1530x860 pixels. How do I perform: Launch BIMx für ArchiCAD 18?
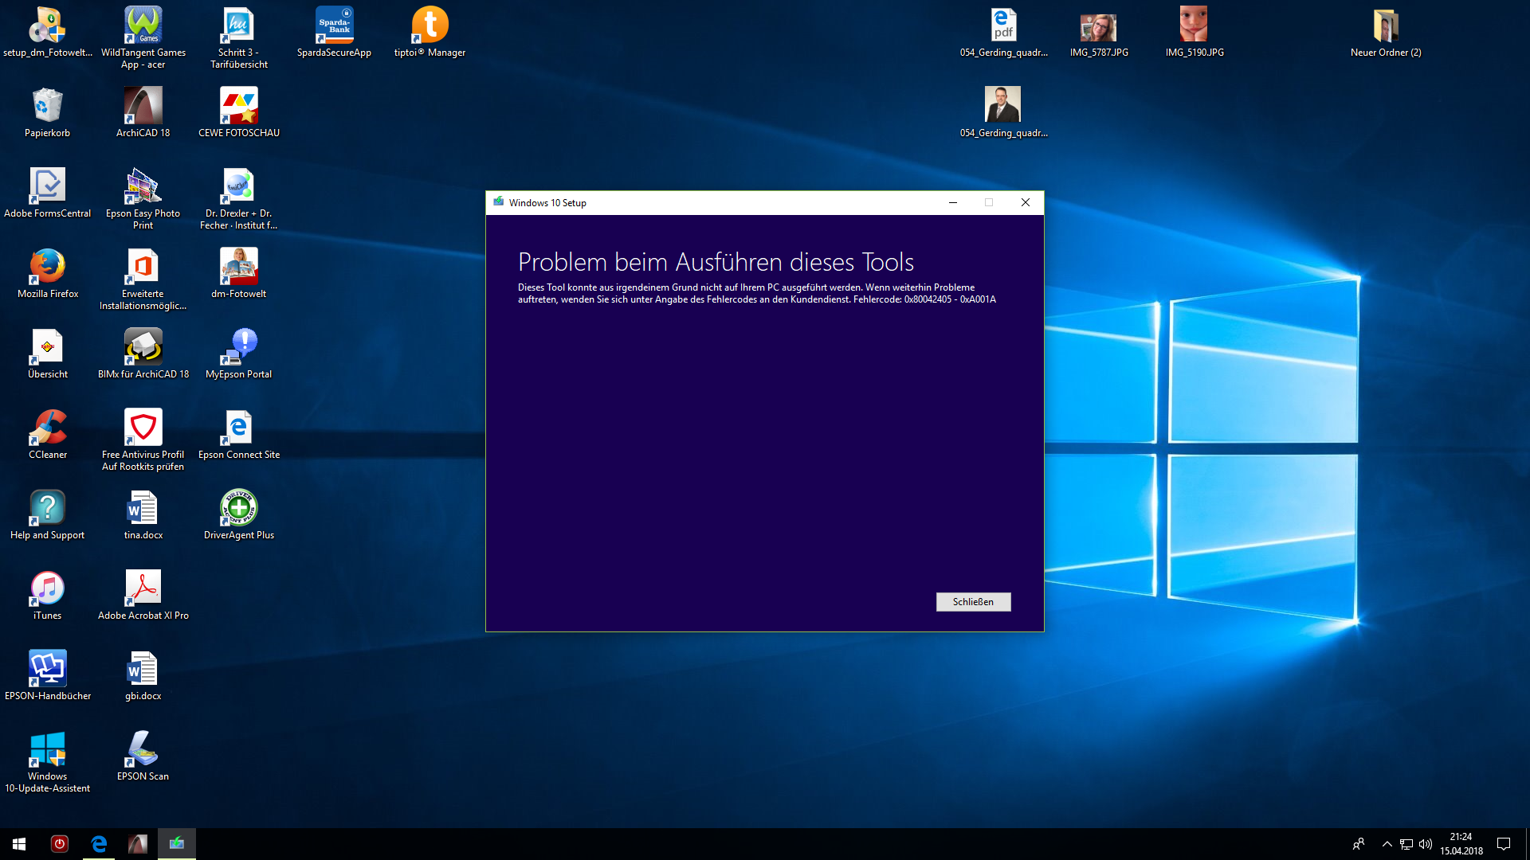[143, 354]
